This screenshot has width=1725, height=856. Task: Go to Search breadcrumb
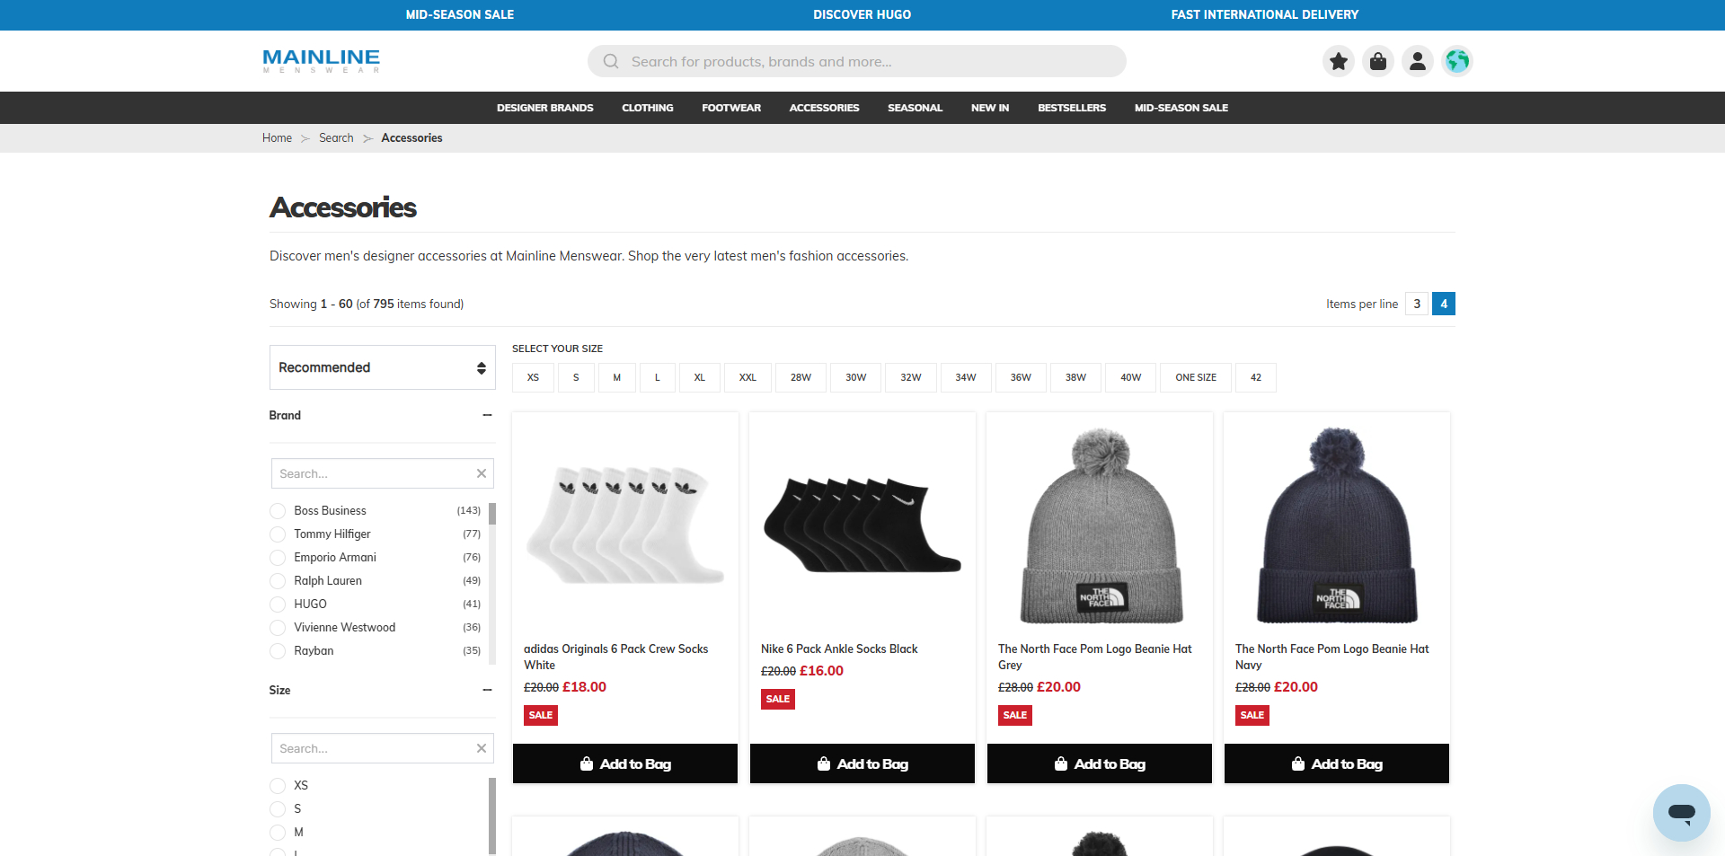pyautogui.click(x=336, y=137)
